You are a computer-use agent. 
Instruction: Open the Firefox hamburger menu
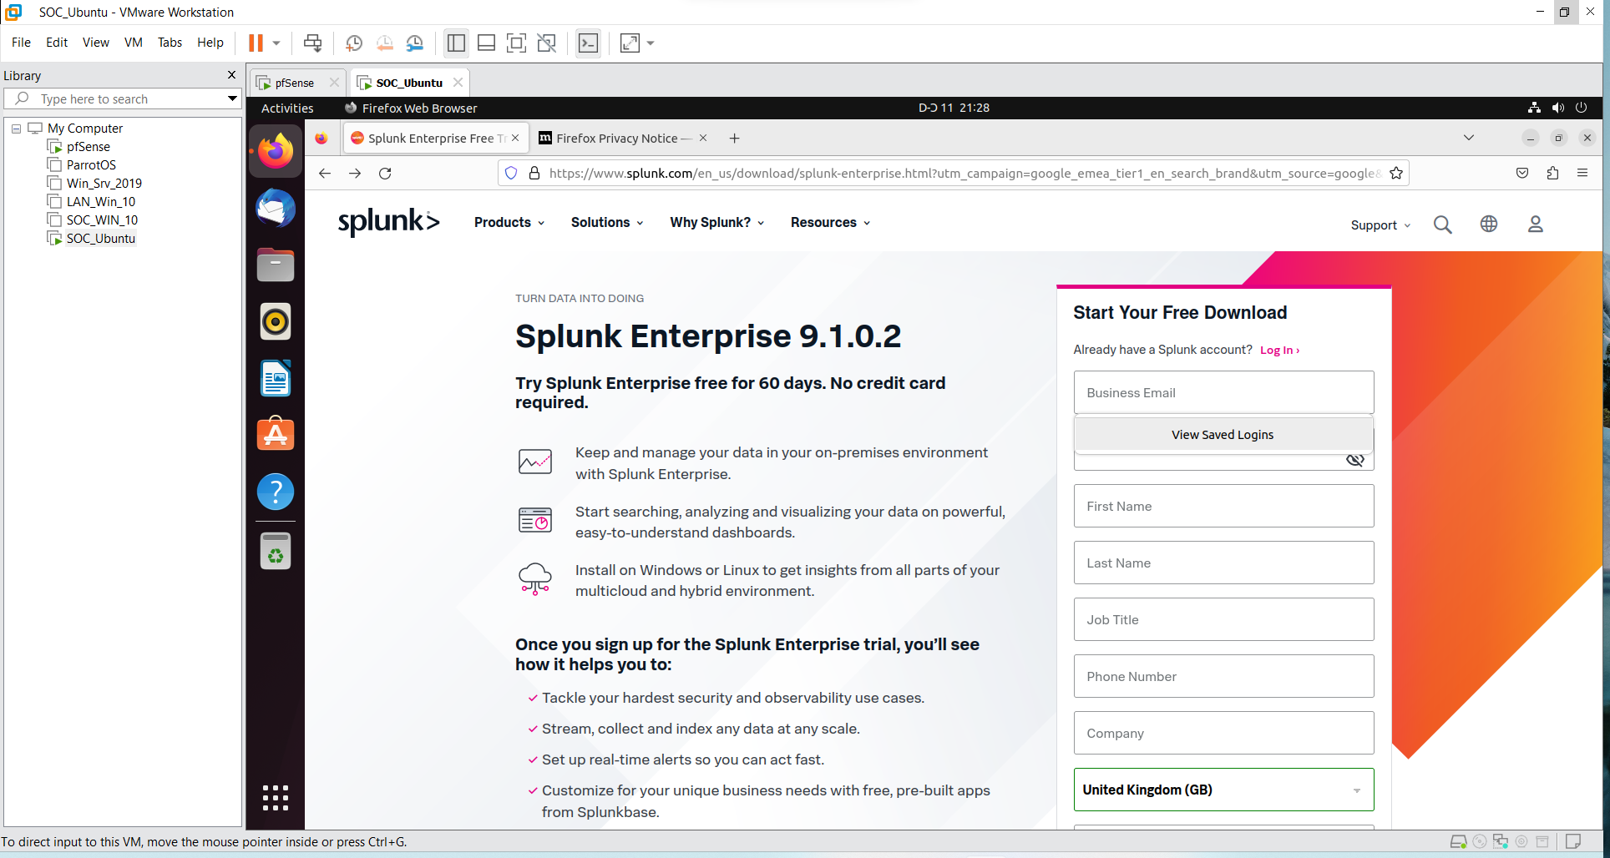tap(1582, 173)
